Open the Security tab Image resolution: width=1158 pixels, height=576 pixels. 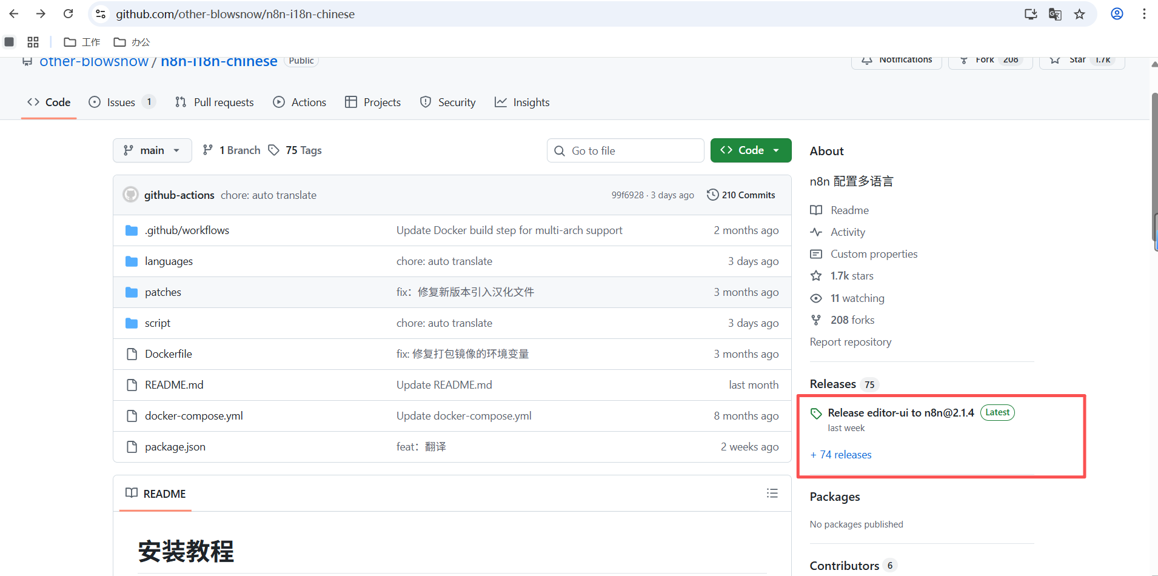(448, 102)
